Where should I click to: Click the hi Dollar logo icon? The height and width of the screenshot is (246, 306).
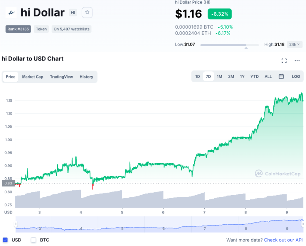(11, 13)
